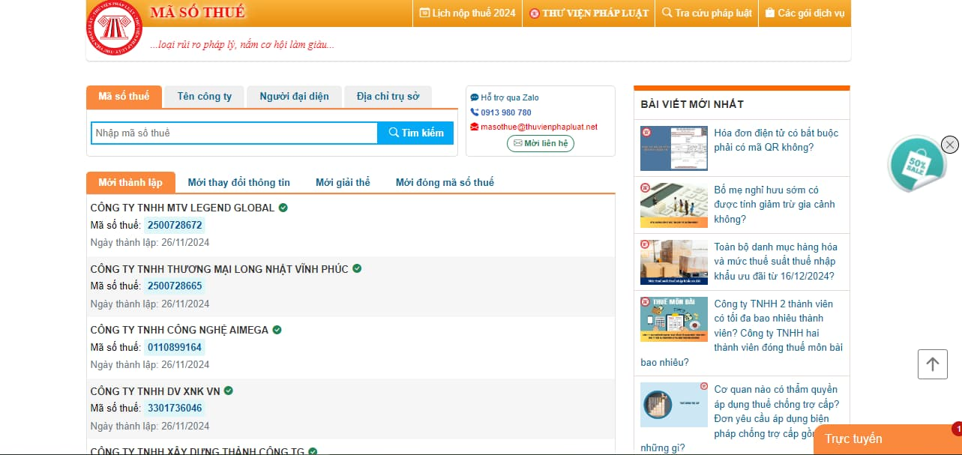The height and width of the screenshot is (455, 962).
Task: Click tax code 2500728665
Action: [x=175, y=286]
